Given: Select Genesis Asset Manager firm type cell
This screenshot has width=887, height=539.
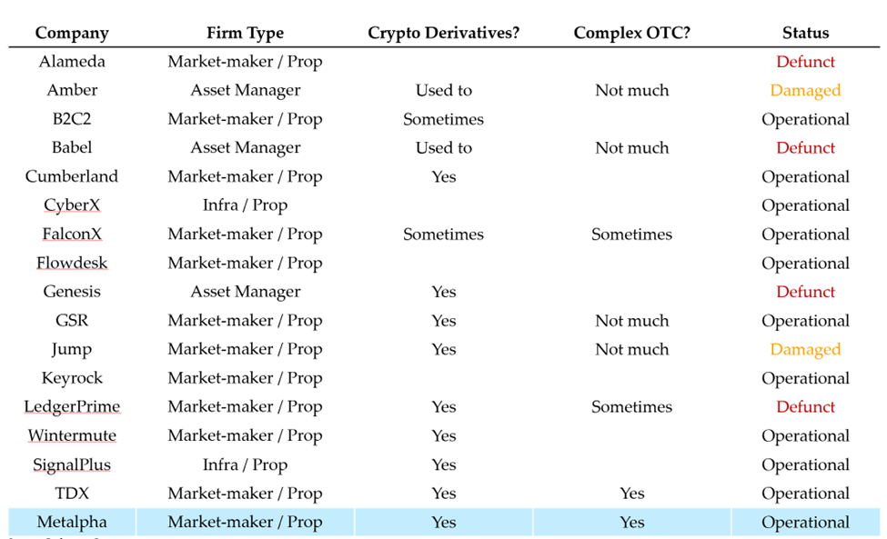Looking at the screenshot, I should (x=245, y=292).
